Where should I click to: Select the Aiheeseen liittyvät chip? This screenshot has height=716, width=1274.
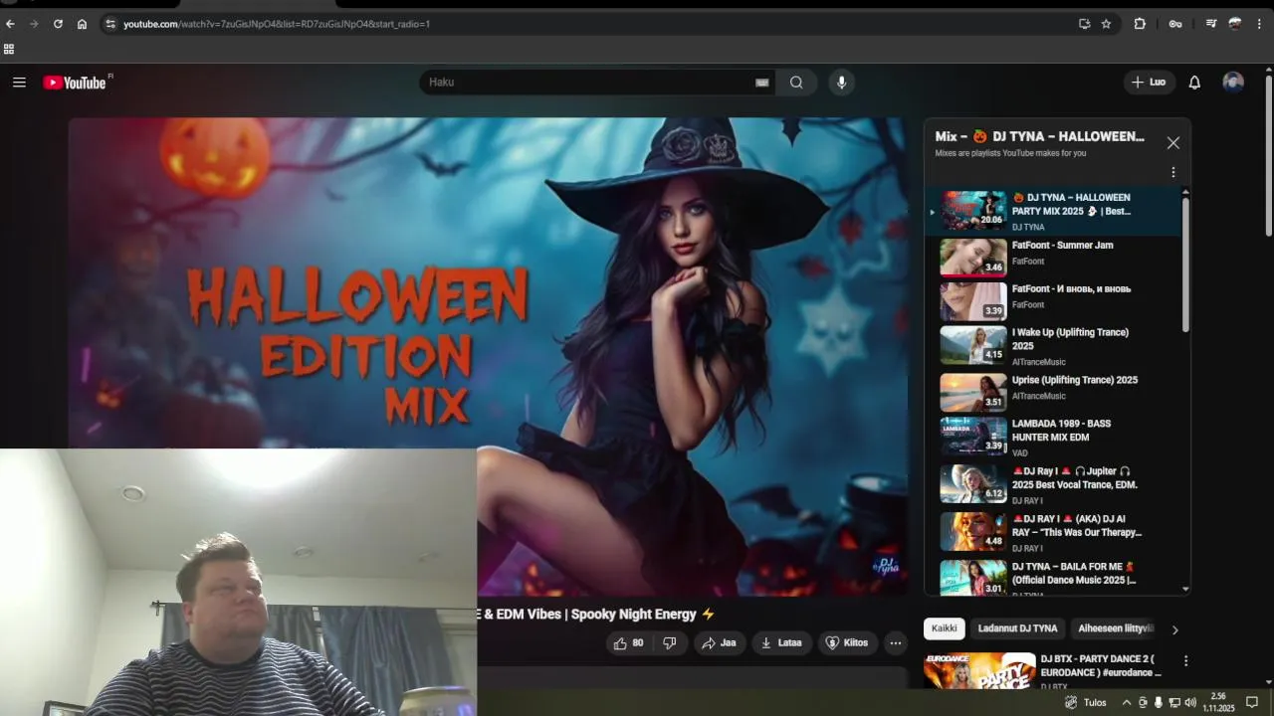pos(1115,628)
